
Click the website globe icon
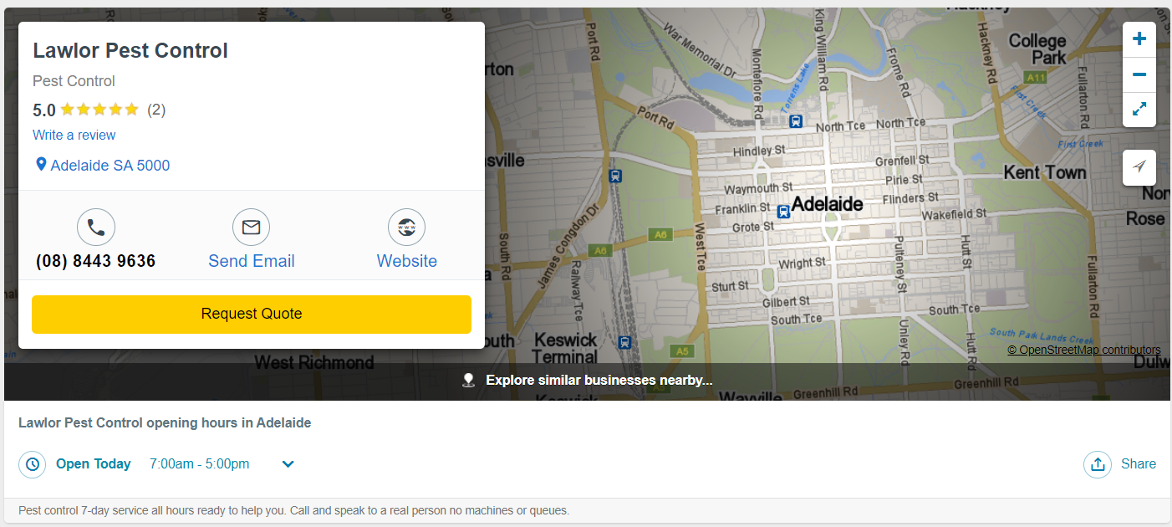pos(406,228)
